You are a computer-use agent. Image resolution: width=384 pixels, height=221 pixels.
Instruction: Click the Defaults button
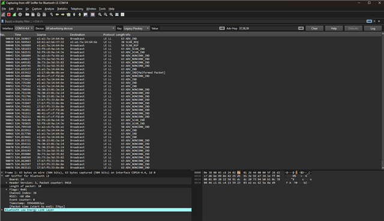tap(353, 28)
